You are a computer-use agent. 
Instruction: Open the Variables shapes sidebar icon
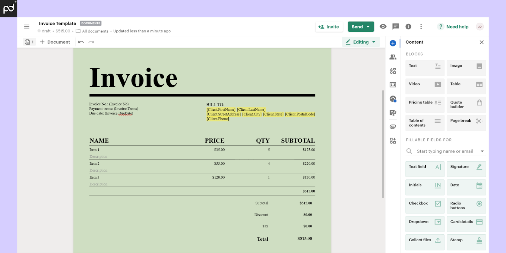click(x=393, y=71)
